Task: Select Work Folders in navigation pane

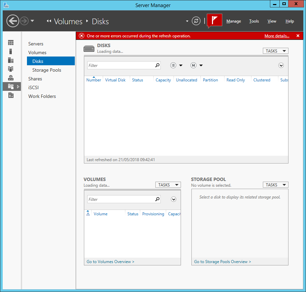Action: [x=42, y=96]
